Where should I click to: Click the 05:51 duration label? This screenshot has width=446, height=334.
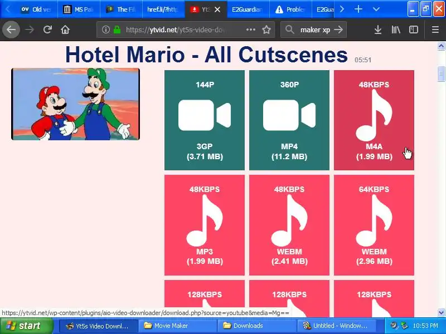click(363, 60)
